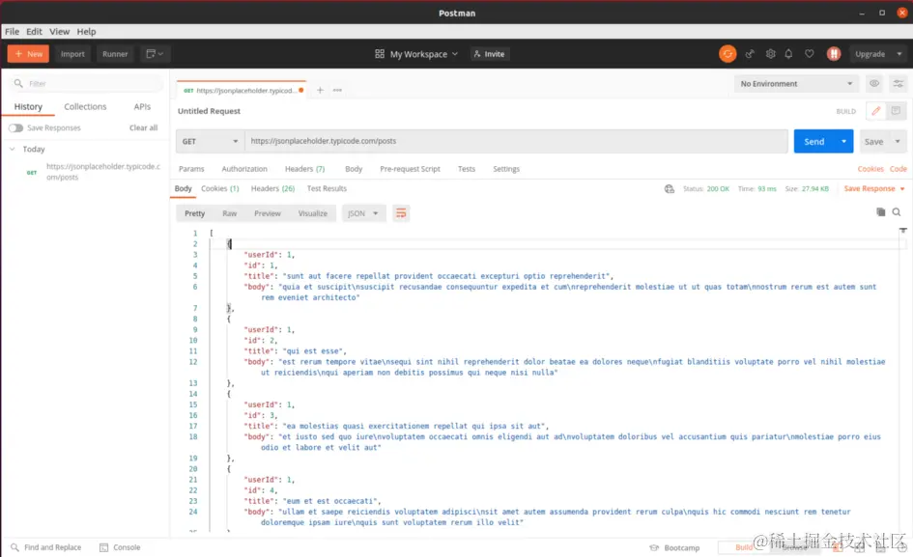The image size is (913, 557).
Task: Open the Upgrade dropdown arrow
Action: 899,53
